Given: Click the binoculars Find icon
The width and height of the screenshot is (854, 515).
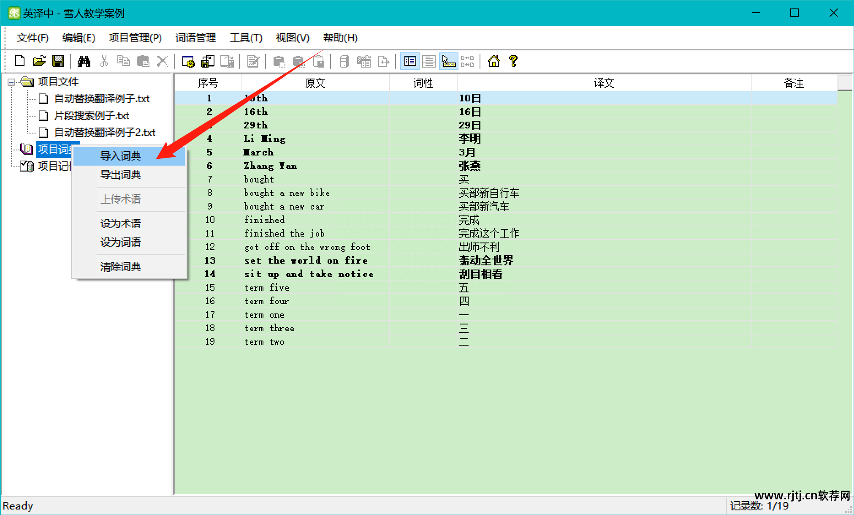Looking at the screenshot, I should [84, 61].
